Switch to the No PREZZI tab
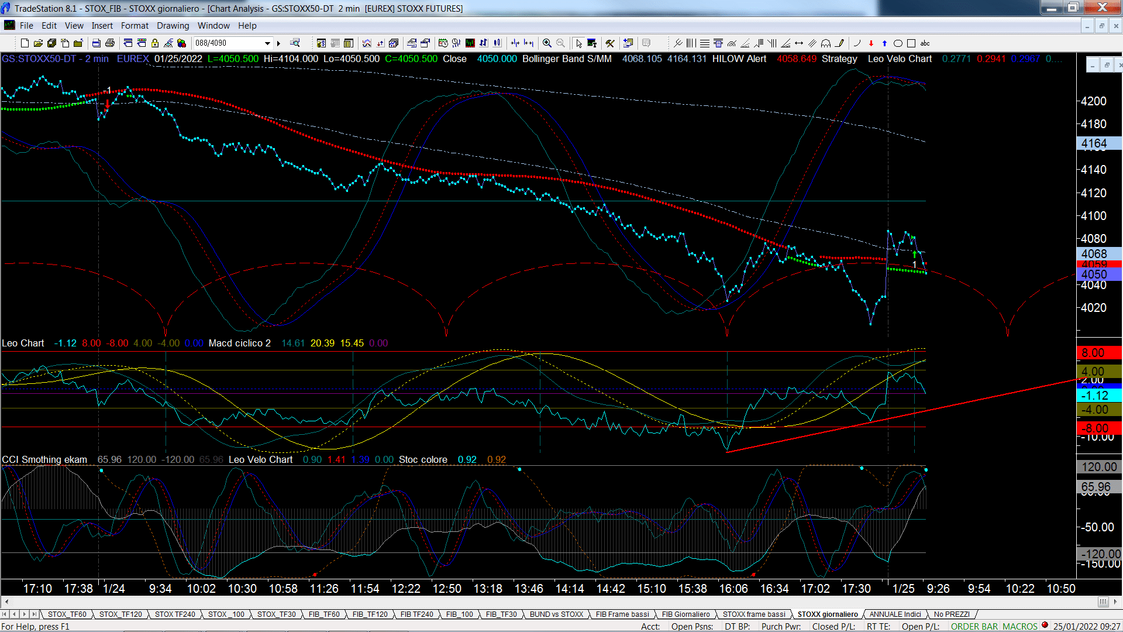Screen dimensions: 1123x632 (x=952, y=614)
